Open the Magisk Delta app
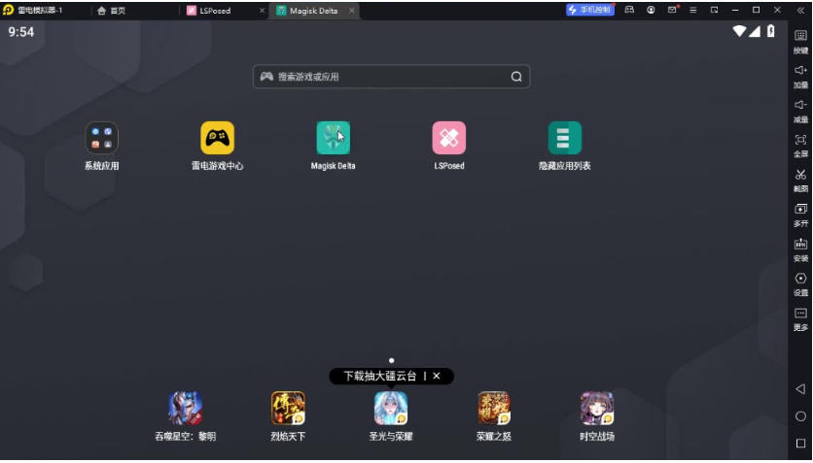Viewport: 813px width, 463px height. [x=333, y=139]
